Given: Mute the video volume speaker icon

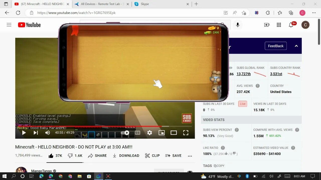Looking at the screenshot, I should pyautogui.click(x=47, y=133).
